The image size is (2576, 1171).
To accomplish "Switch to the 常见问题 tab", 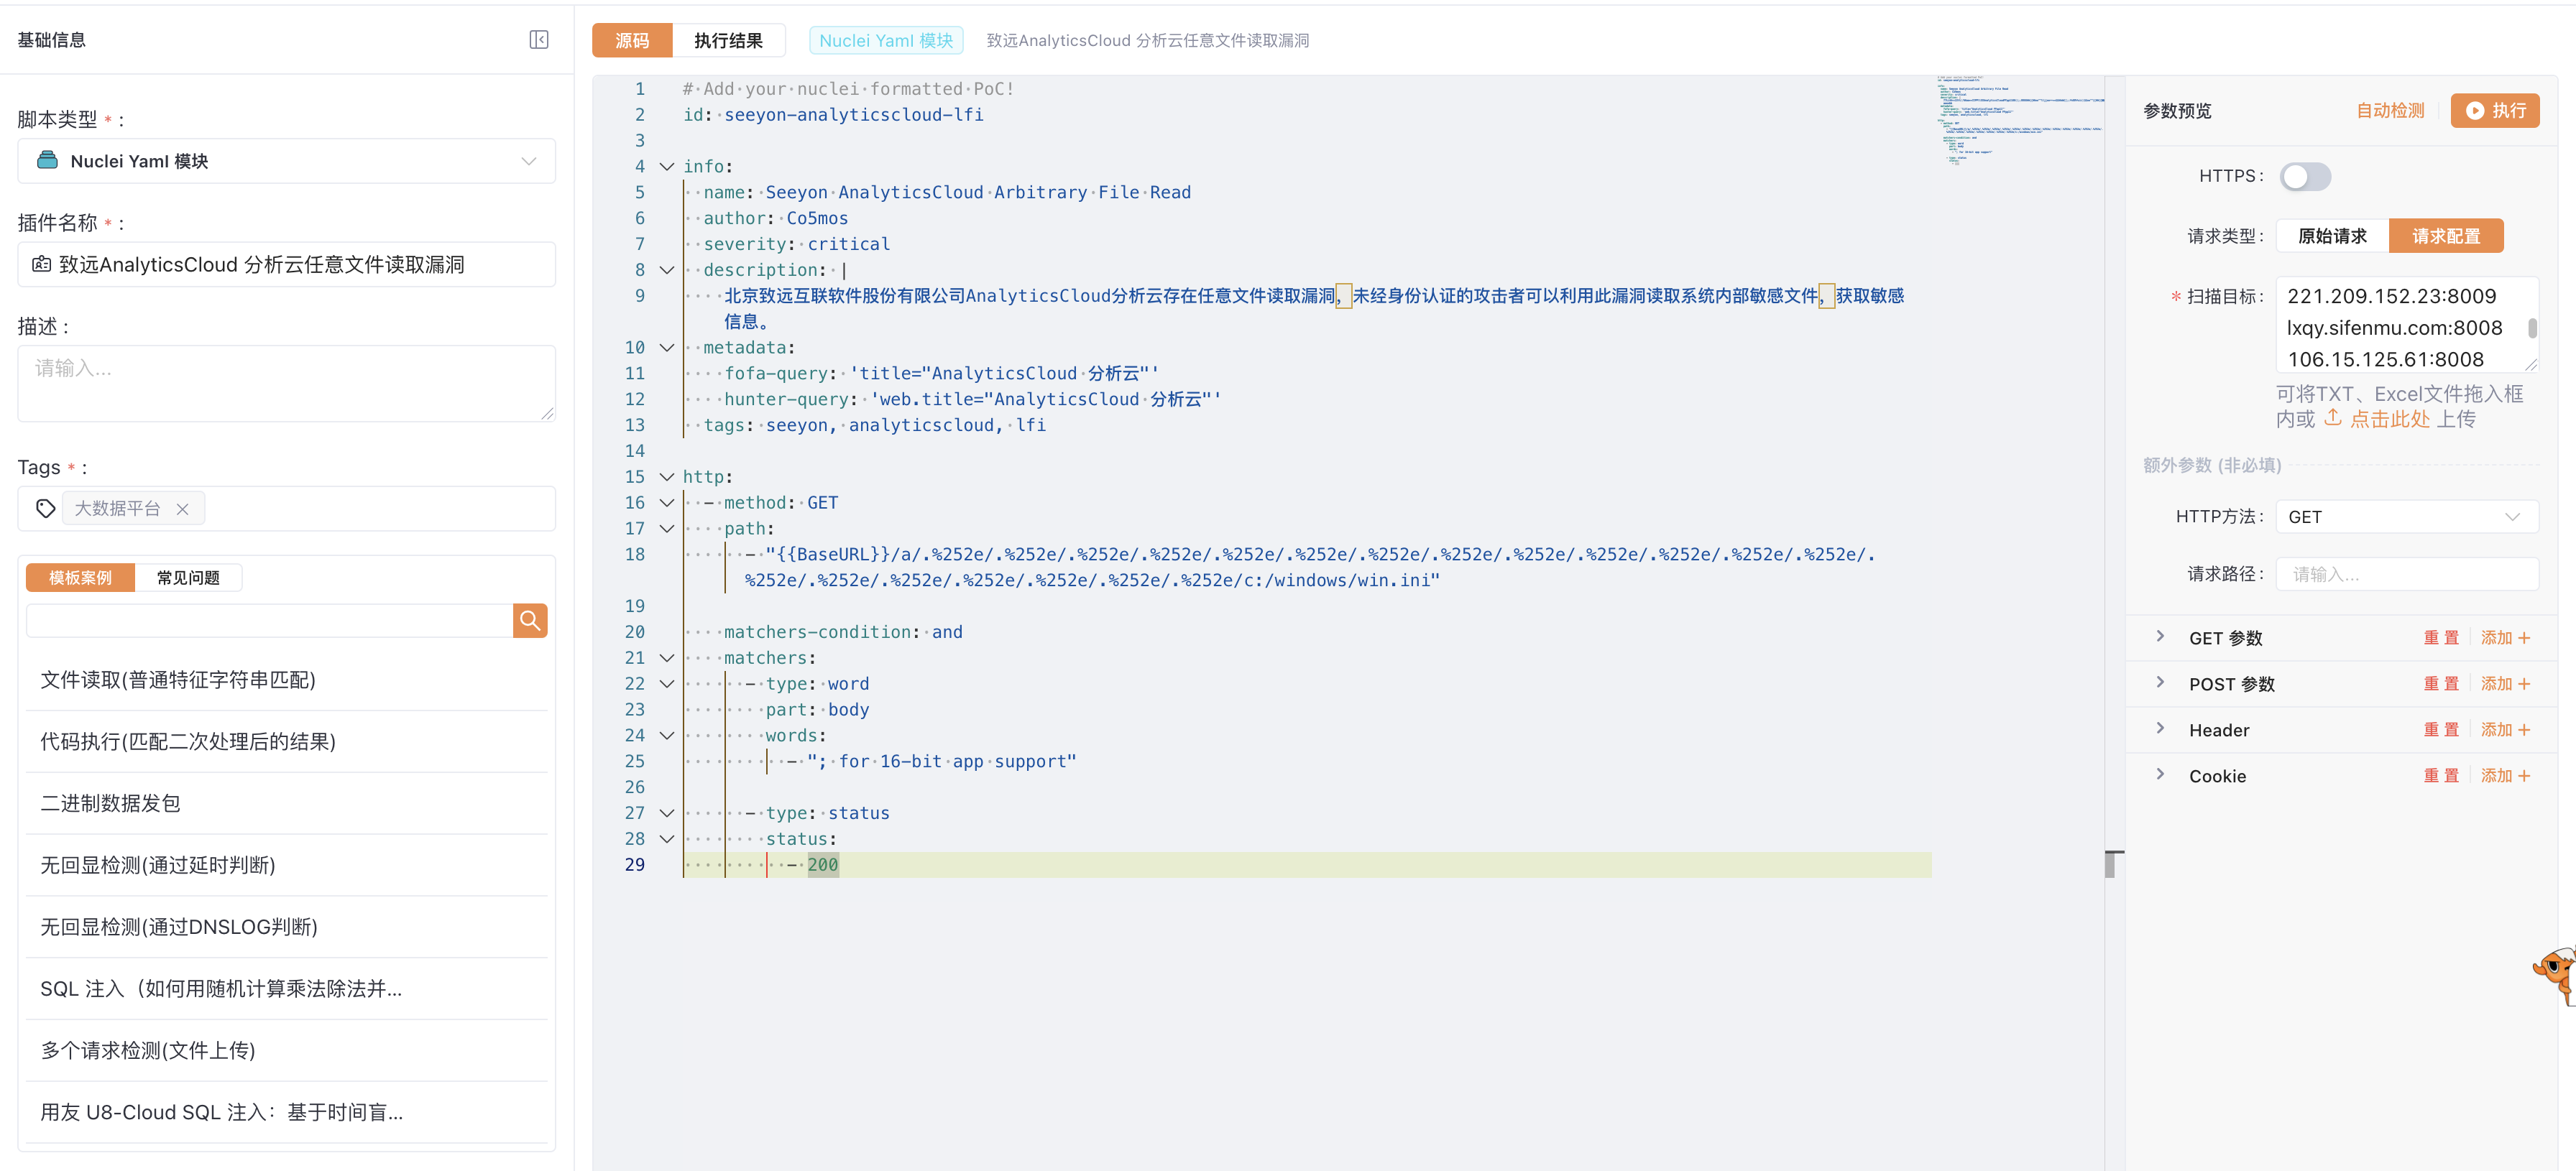I will pyautogui.click(x=188, y=578).
